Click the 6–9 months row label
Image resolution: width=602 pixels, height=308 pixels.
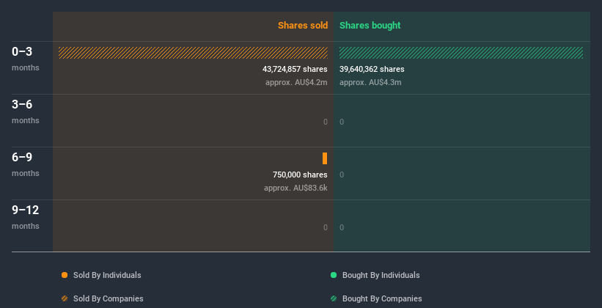click(x=26, y=164)
